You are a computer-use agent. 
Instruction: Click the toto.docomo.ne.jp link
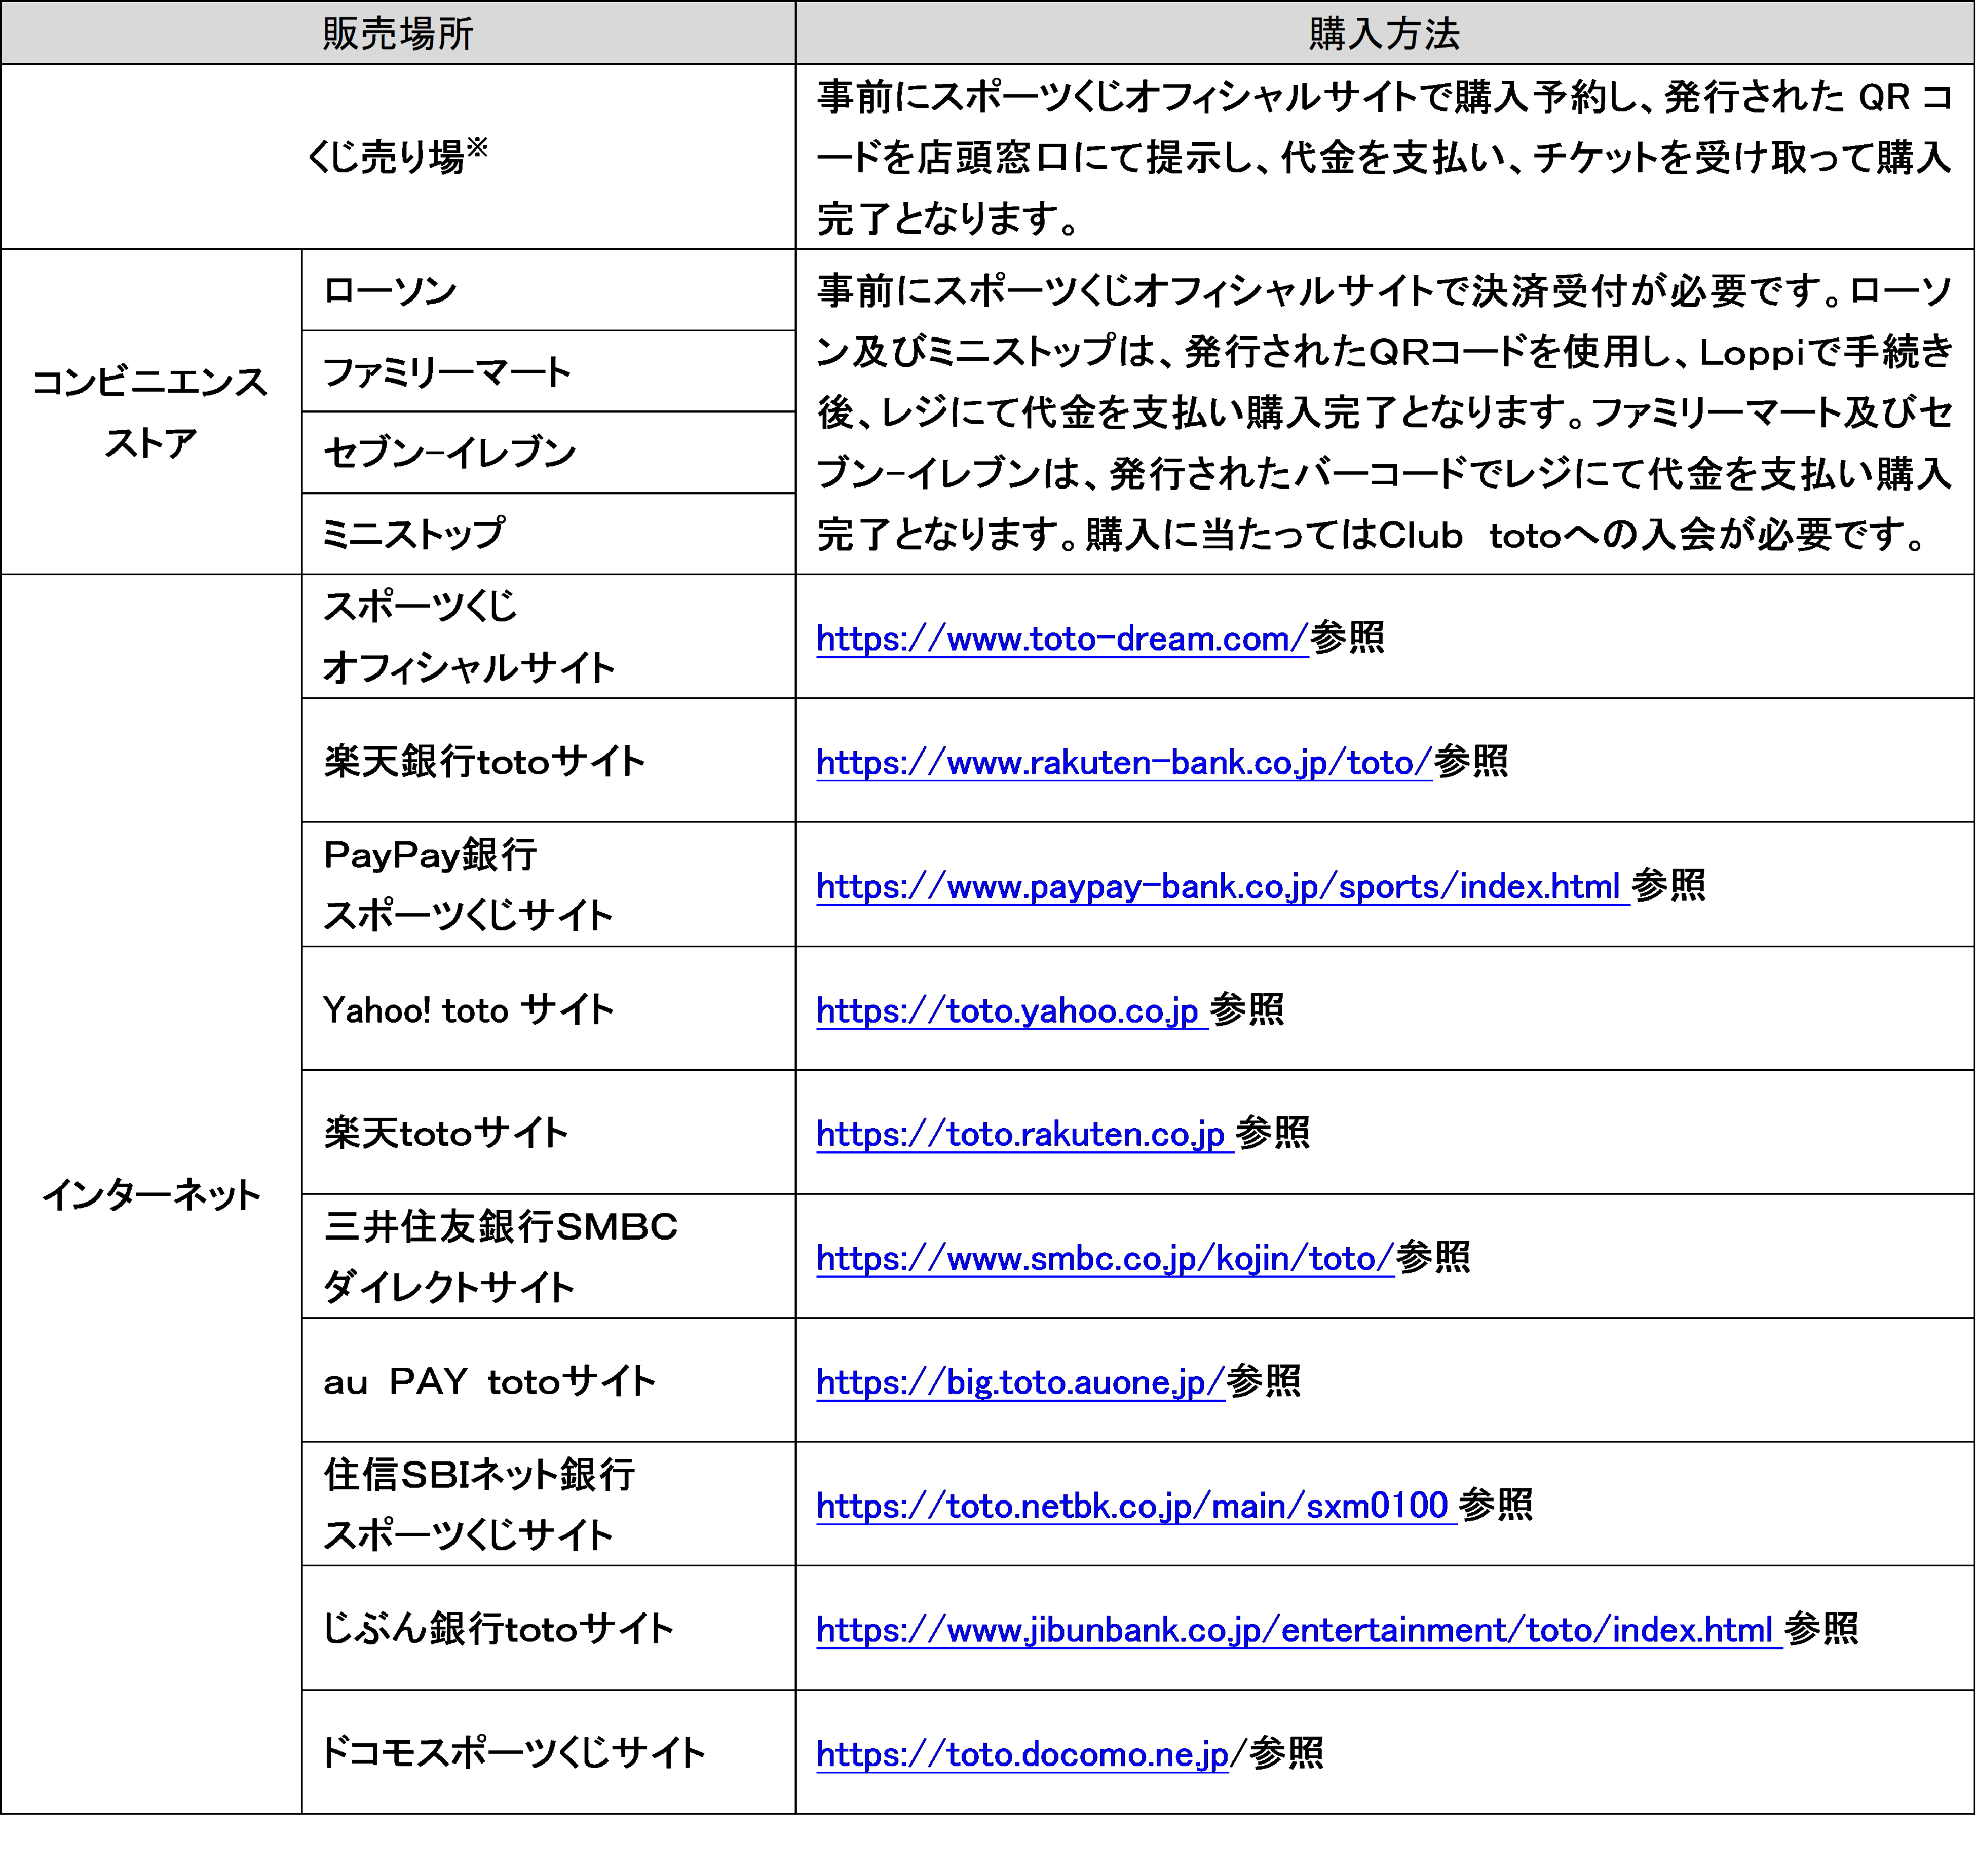pyautogui.click(x=1021, y=1754)
